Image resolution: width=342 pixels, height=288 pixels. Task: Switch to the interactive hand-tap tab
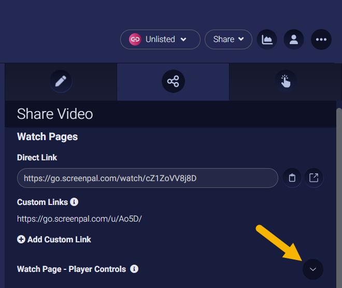pyautogui.click(x=286, y=81)
